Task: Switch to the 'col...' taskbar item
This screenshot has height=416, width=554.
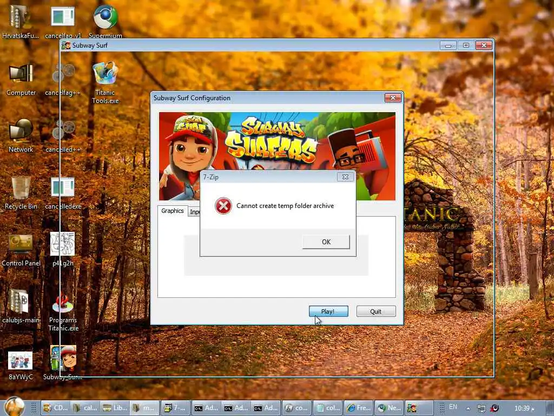Action: pyautogui.click(x=327, y=408)
